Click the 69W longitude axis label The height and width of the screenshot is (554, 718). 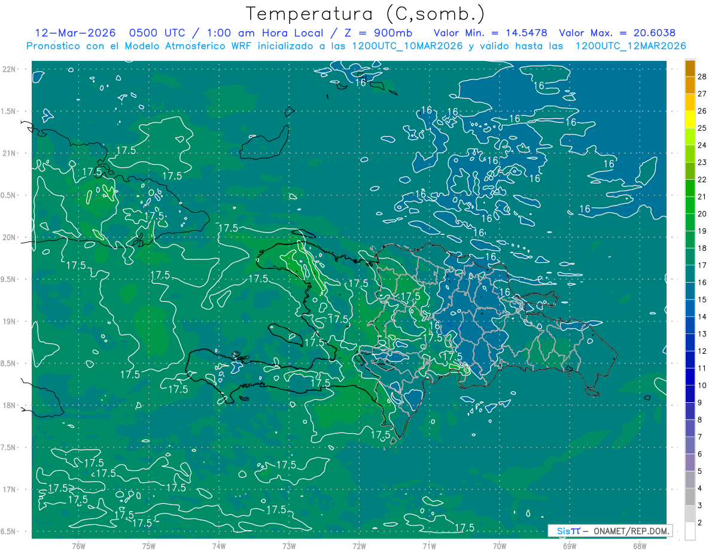[x=569, y=546]
